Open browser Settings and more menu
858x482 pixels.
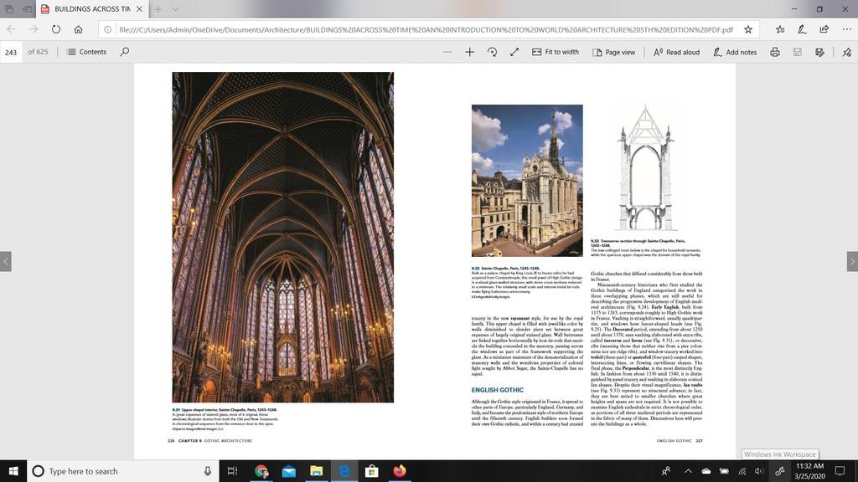coord(846,29)
